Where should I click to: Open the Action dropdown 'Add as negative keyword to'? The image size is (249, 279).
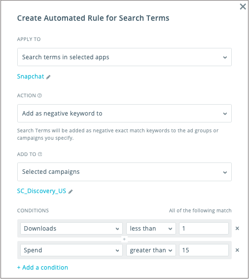pos(124,114)
